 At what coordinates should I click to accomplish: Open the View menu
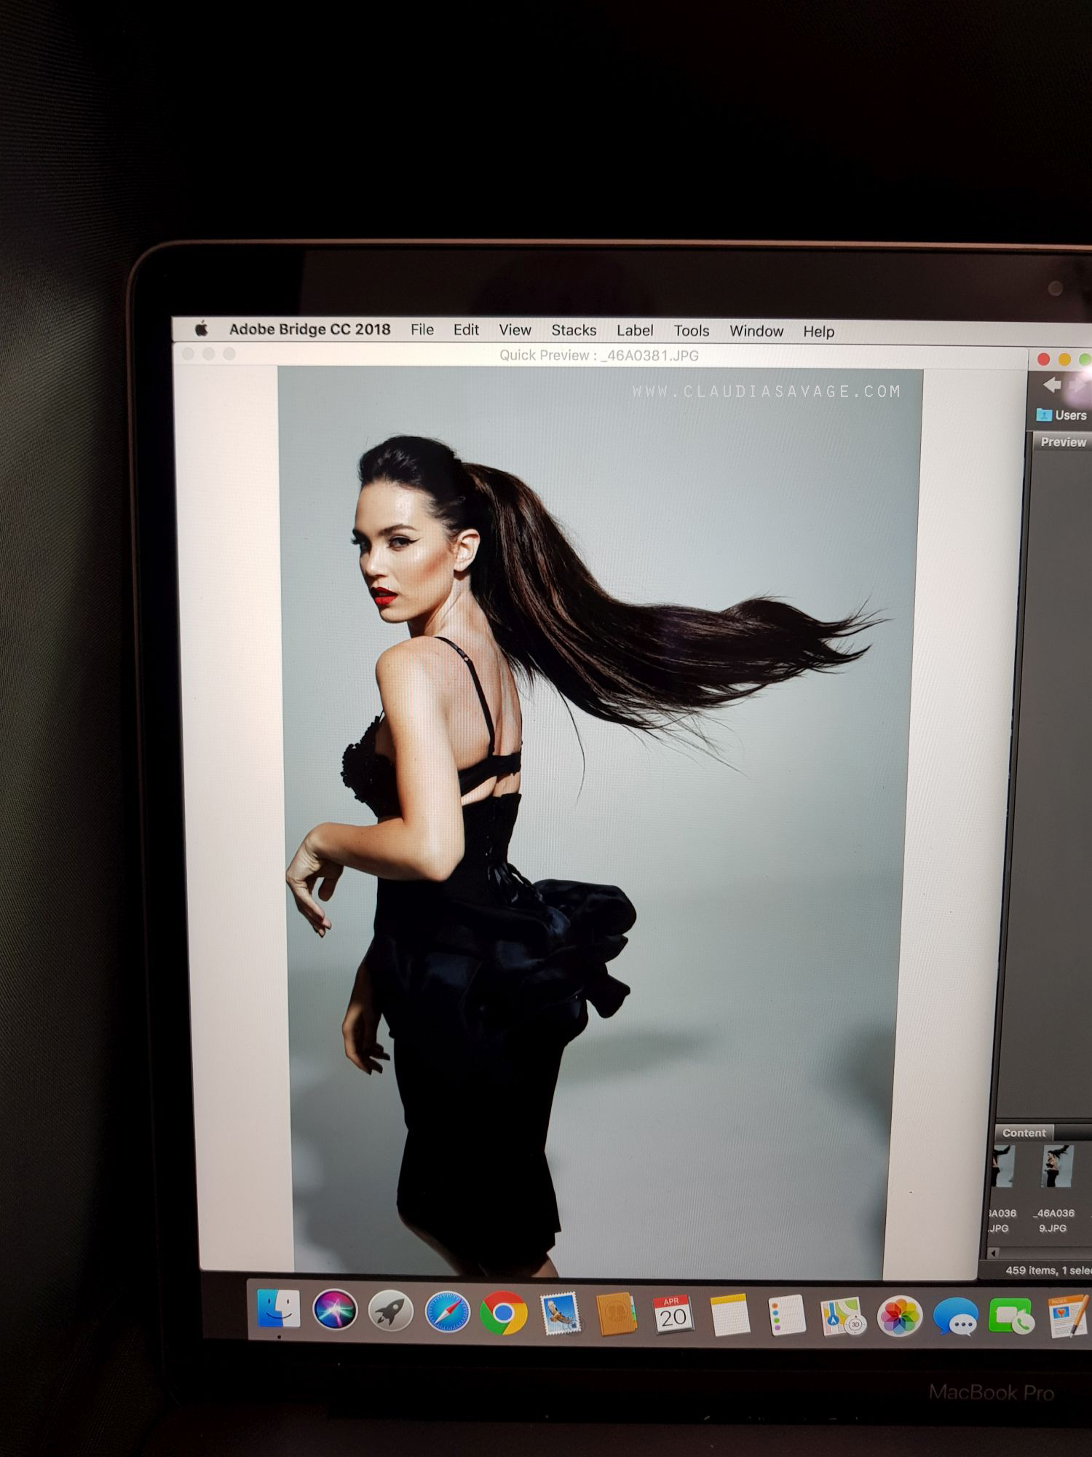pyautogui.click(x=515, y=330)
